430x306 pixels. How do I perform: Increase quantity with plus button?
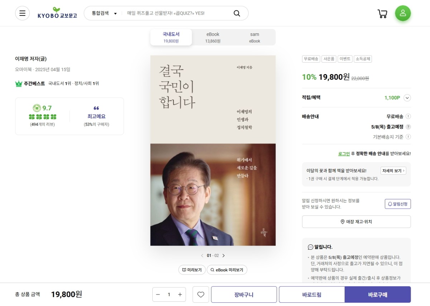[180, 295]
